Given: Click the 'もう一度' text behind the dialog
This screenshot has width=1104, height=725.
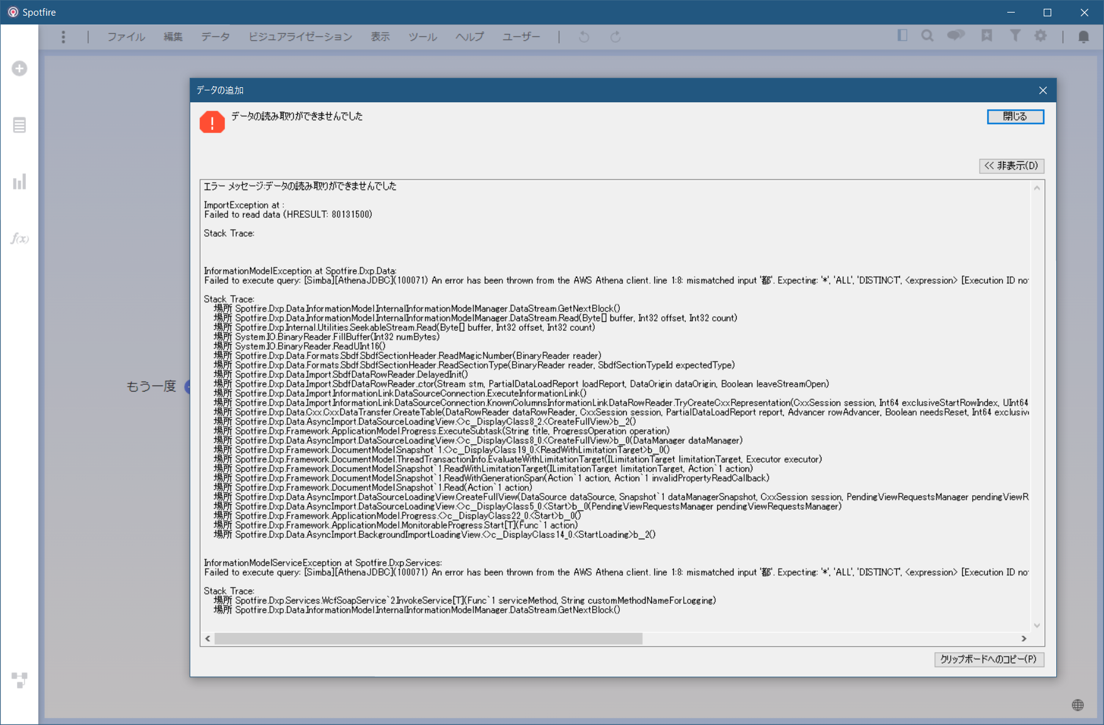Looking at the screenshot, I should pos(151,387).
